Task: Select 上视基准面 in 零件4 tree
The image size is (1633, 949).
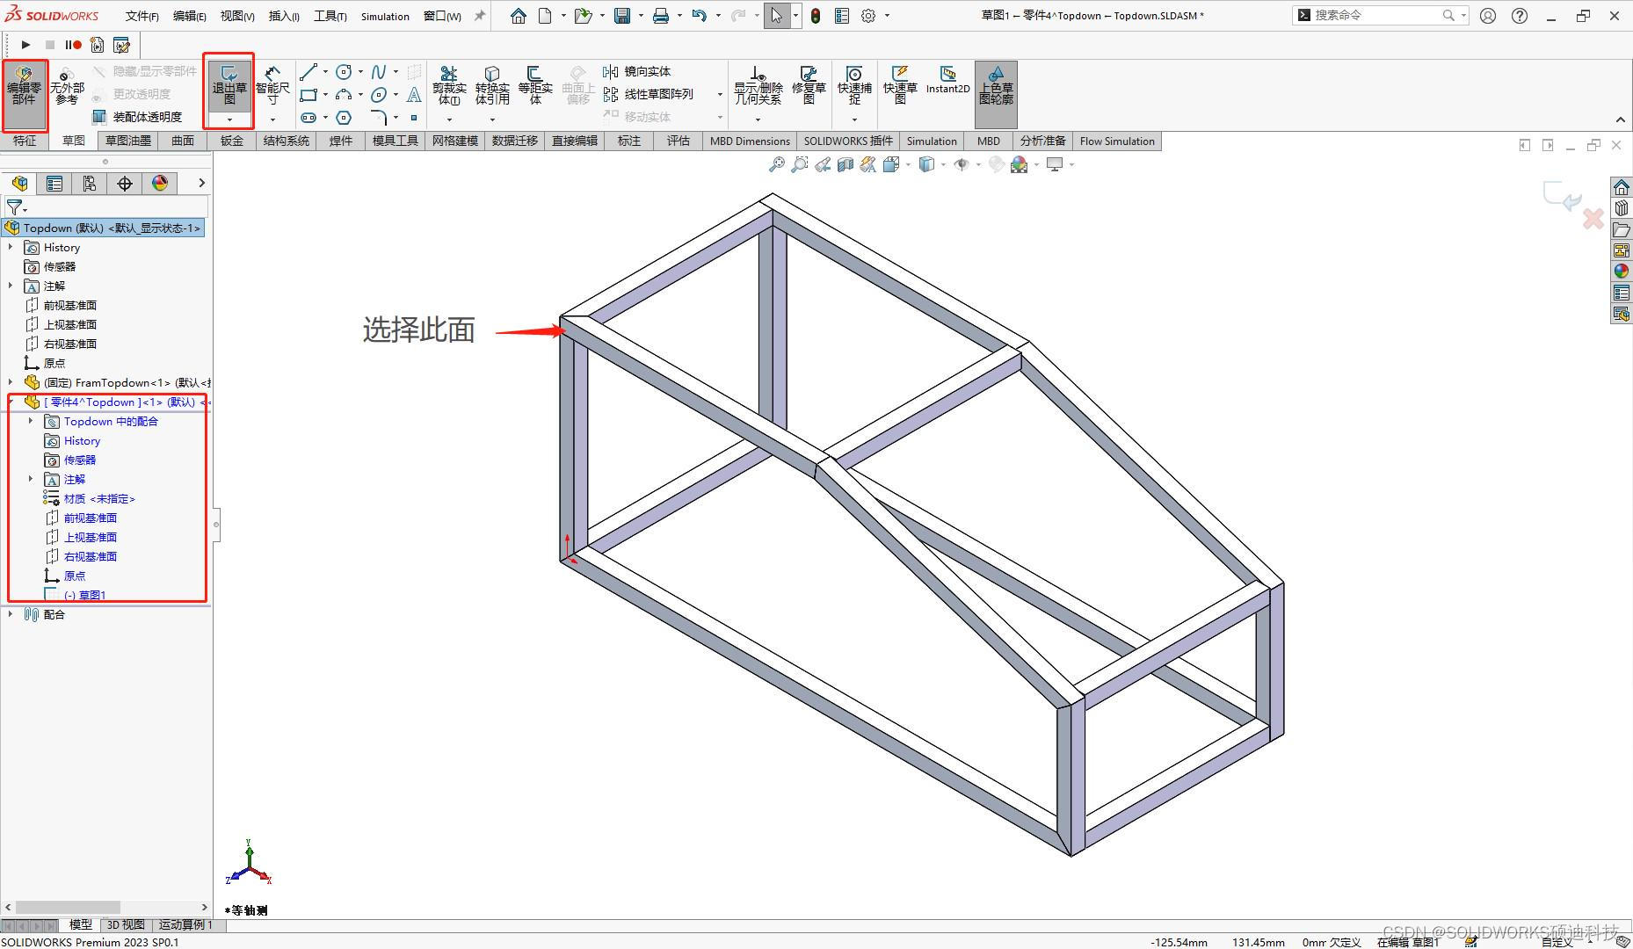Action: pos(81,537)
